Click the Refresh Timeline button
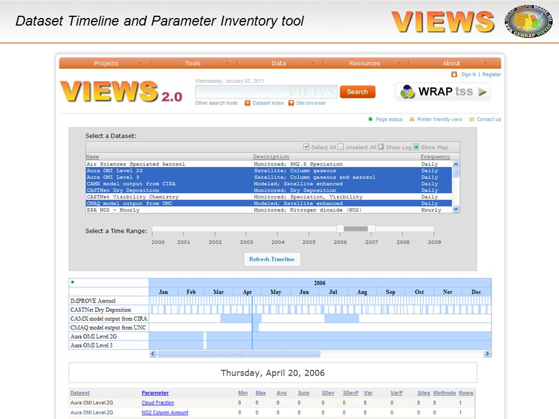 272,259
